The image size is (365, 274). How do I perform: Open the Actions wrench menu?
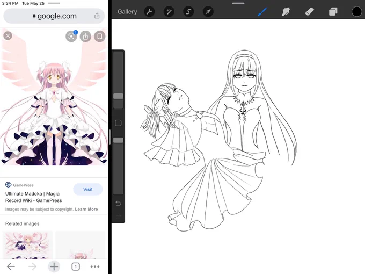(149, 11)
